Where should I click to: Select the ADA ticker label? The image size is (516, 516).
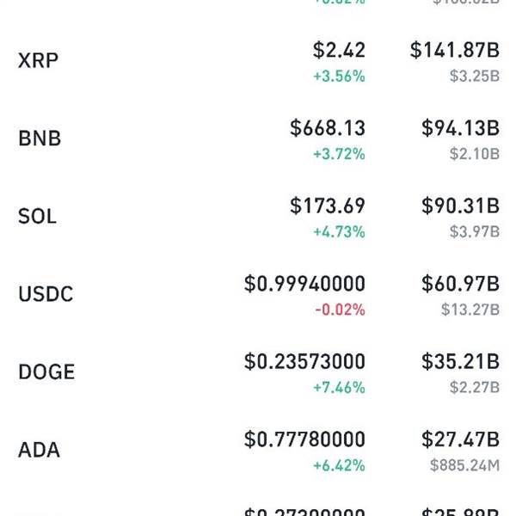coord(40,450)
